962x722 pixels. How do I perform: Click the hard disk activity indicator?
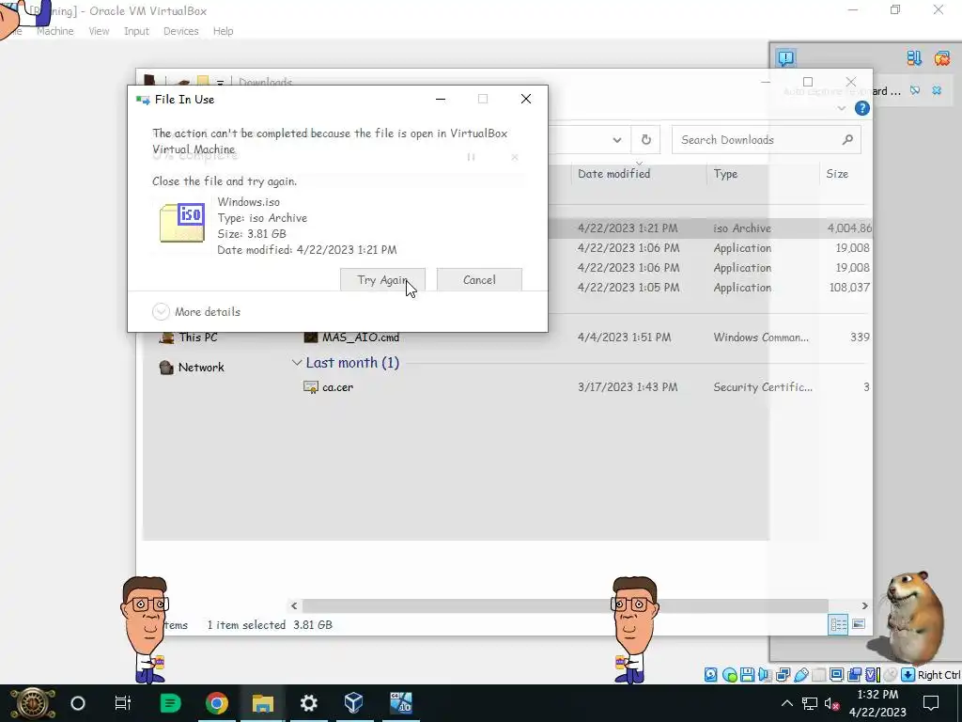[710, 675]
